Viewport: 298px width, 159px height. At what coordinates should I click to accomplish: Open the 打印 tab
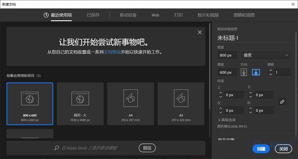pyautogui.click(x=178, y=15)
